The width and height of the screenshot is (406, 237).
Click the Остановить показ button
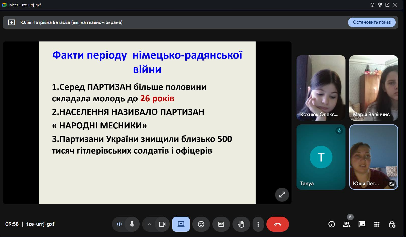372,22
